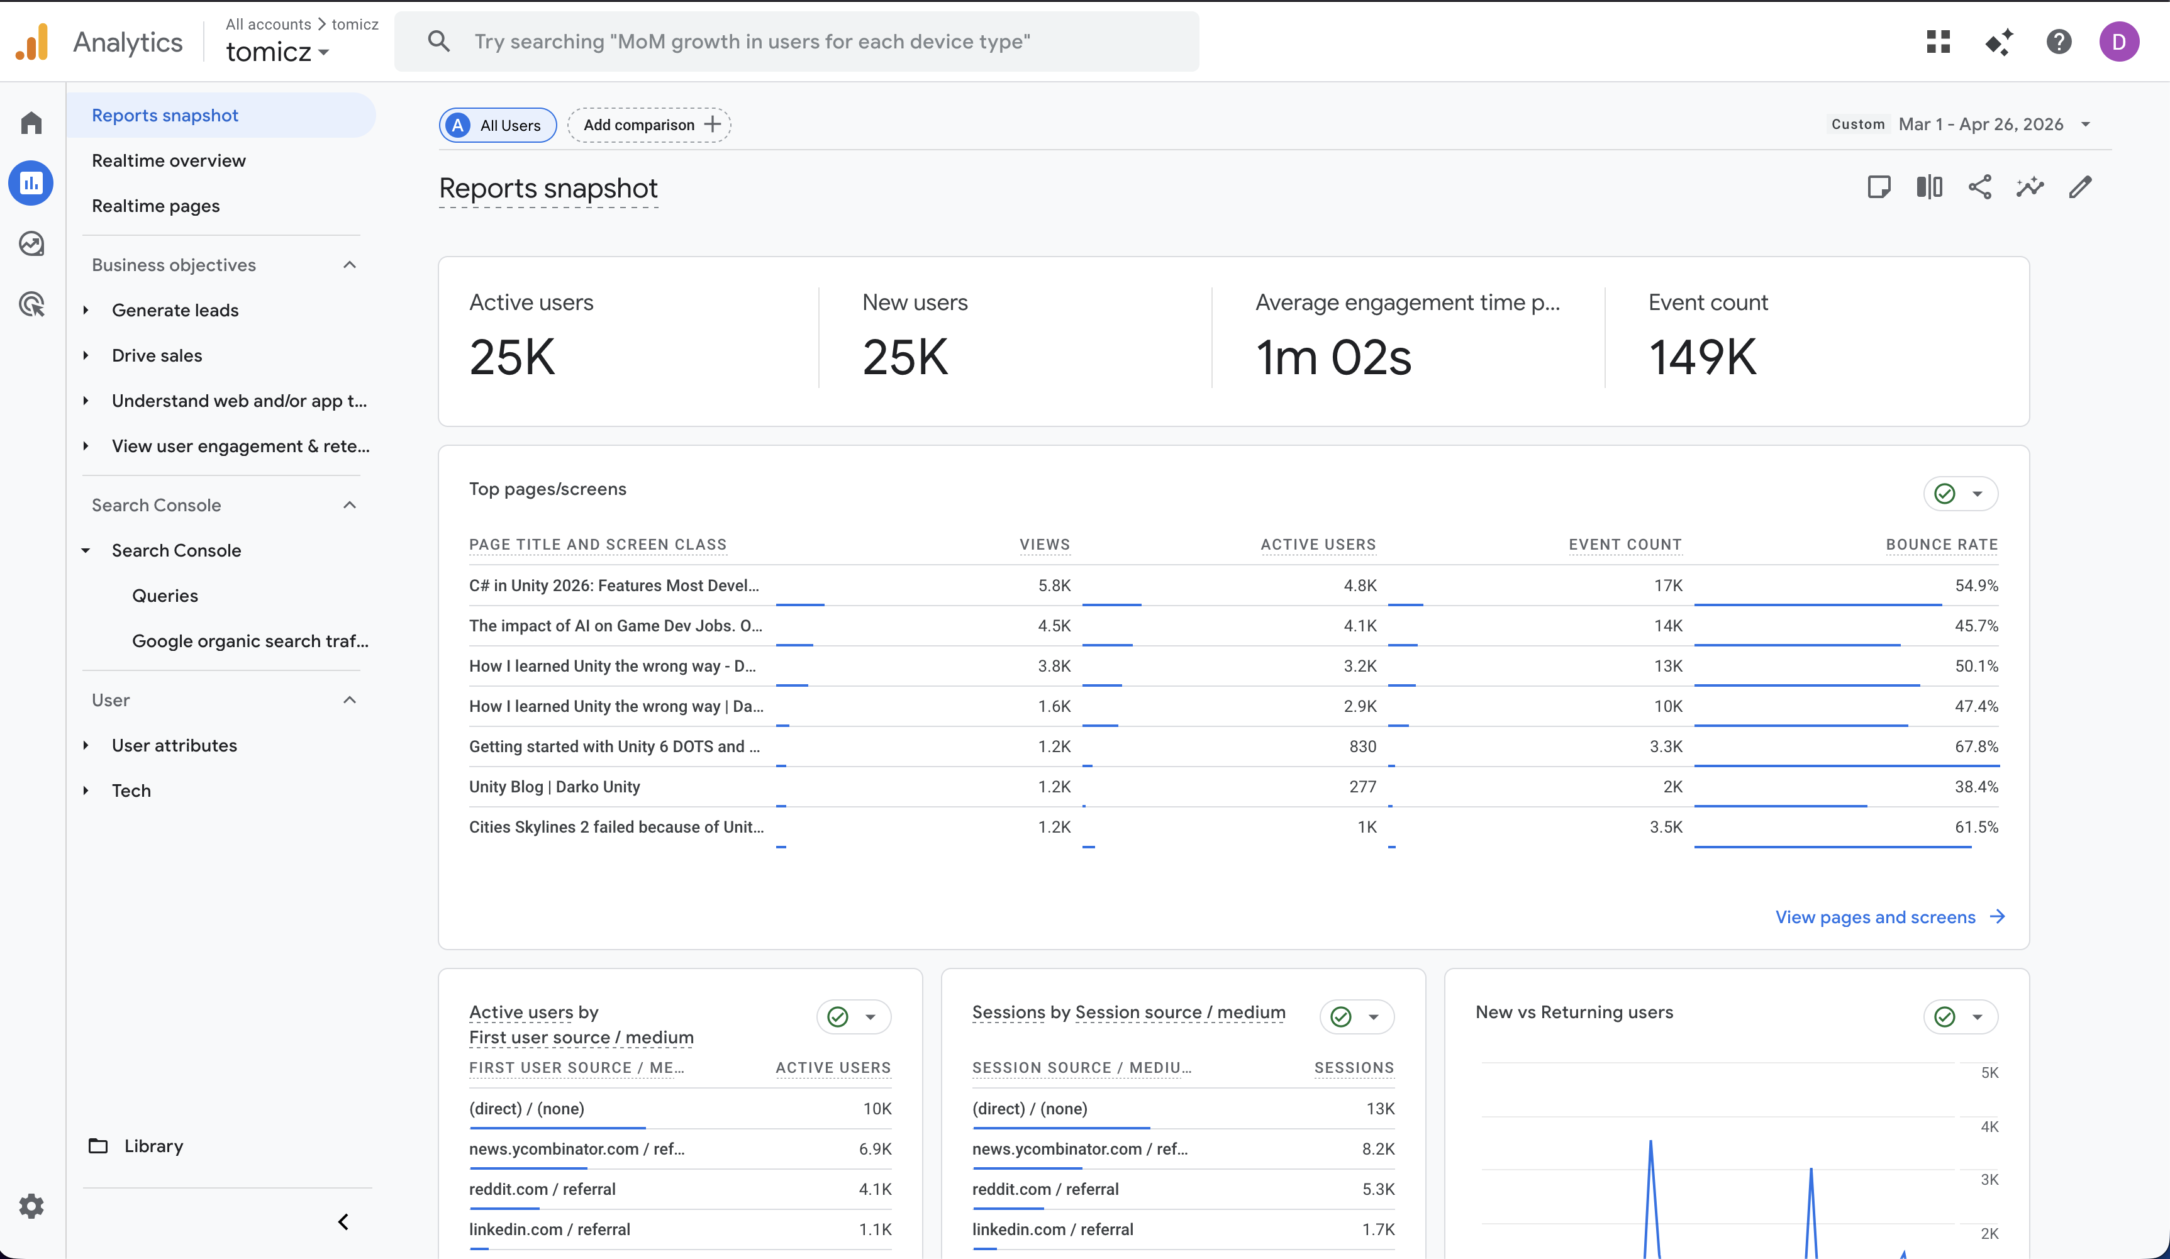Open Queries under Search Console
2170x1259 pixels.
(x=164, y=596)
